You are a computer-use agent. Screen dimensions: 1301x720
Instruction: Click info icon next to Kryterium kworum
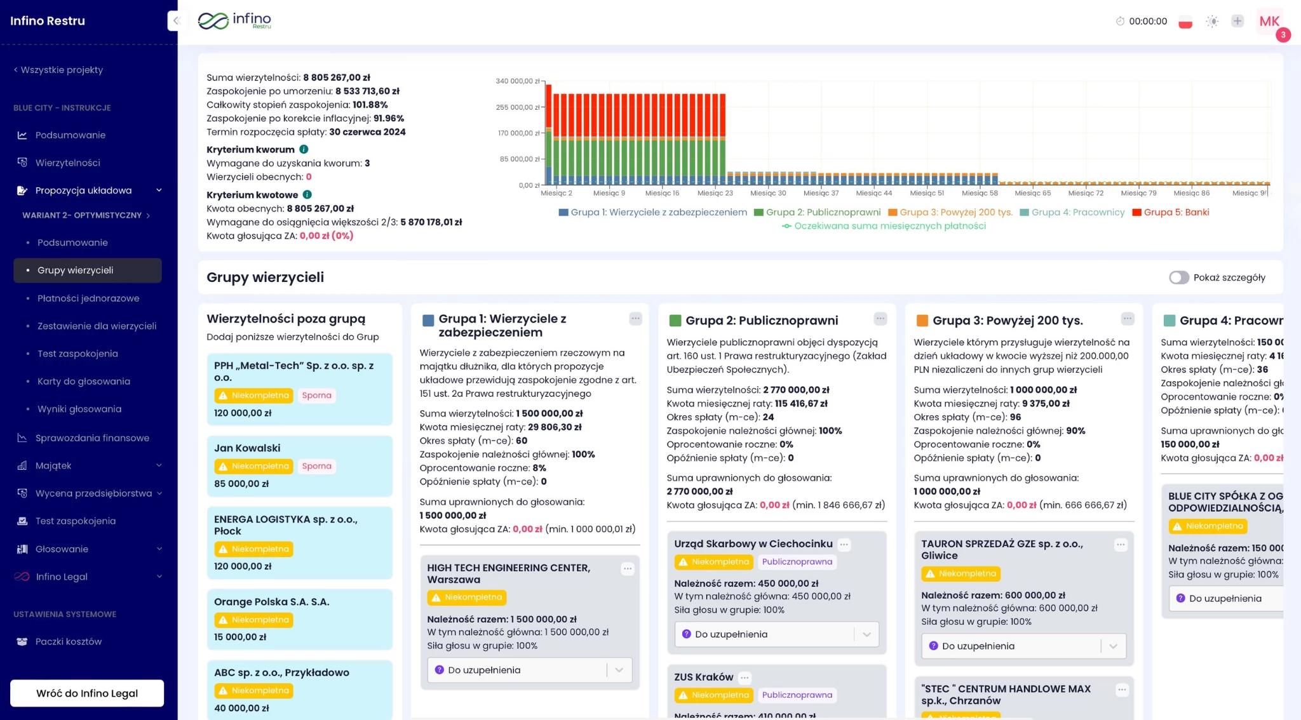point(304,149)
